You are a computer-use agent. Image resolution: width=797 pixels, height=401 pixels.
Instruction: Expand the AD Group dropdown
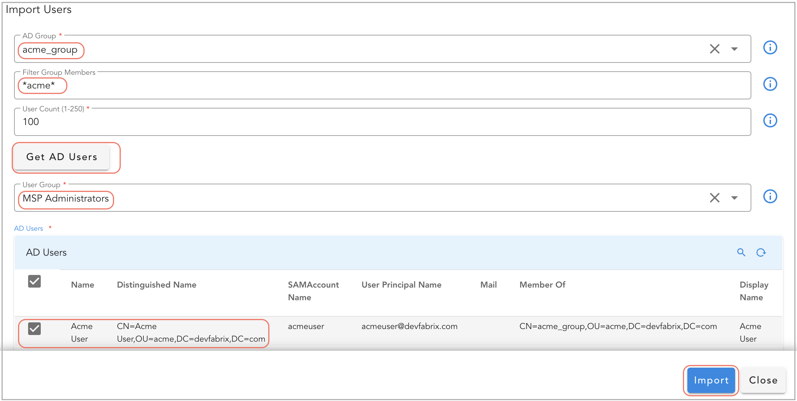734,49
